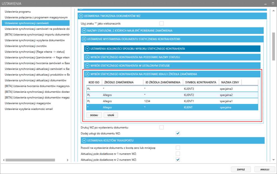
Task: Open Ustawienia programu in the sidebar
Action: point(18,12)
